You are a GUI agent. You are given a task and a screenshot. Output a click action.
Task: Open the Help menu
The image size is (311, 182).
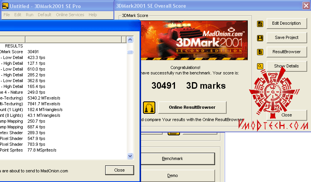point(92,15)
